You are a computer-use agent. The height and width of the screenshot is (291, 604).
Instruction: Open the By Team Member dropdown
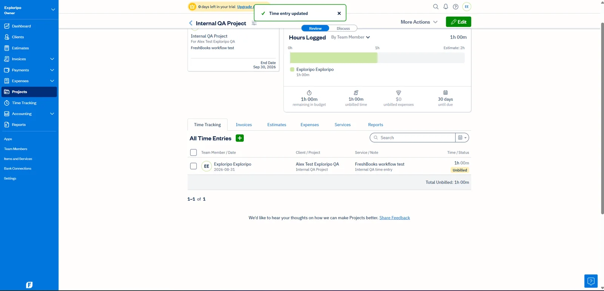[350, 37]
